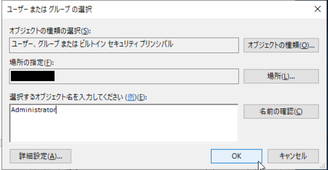The image size is (328, 170).
Task: Close the dialog with the X button
Action: pyautogui.click(x=317, y=9)
